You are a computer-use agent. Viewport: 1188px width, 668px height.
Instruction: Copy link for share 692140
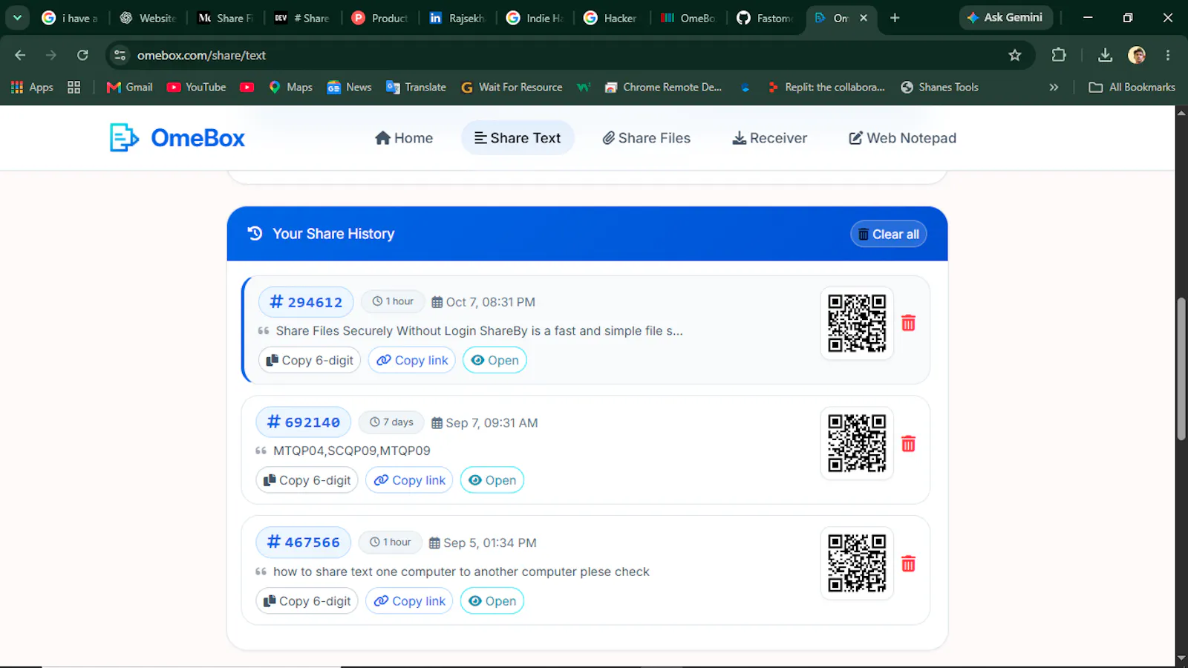click(x=409, y=480)
